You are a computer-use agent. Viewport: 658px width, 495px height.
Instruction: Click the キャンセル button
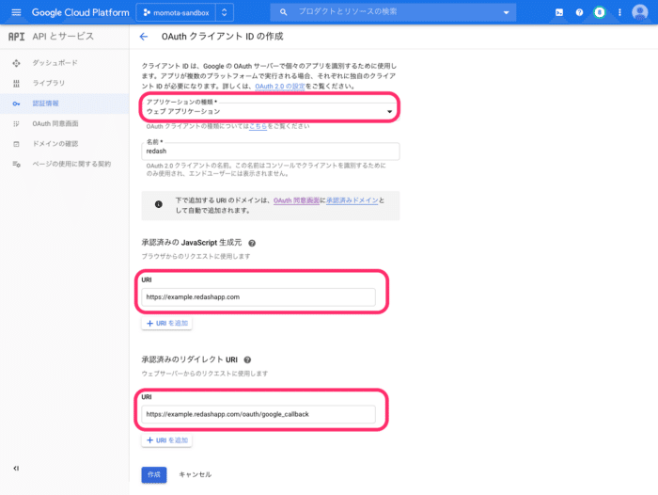tap(196, 475)
